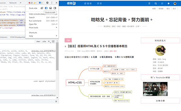Undock DevTools into separate window

42,8
